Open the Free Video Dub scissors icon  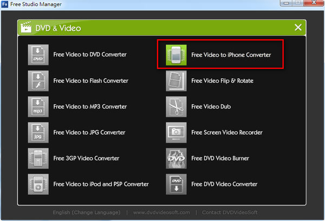176,106
